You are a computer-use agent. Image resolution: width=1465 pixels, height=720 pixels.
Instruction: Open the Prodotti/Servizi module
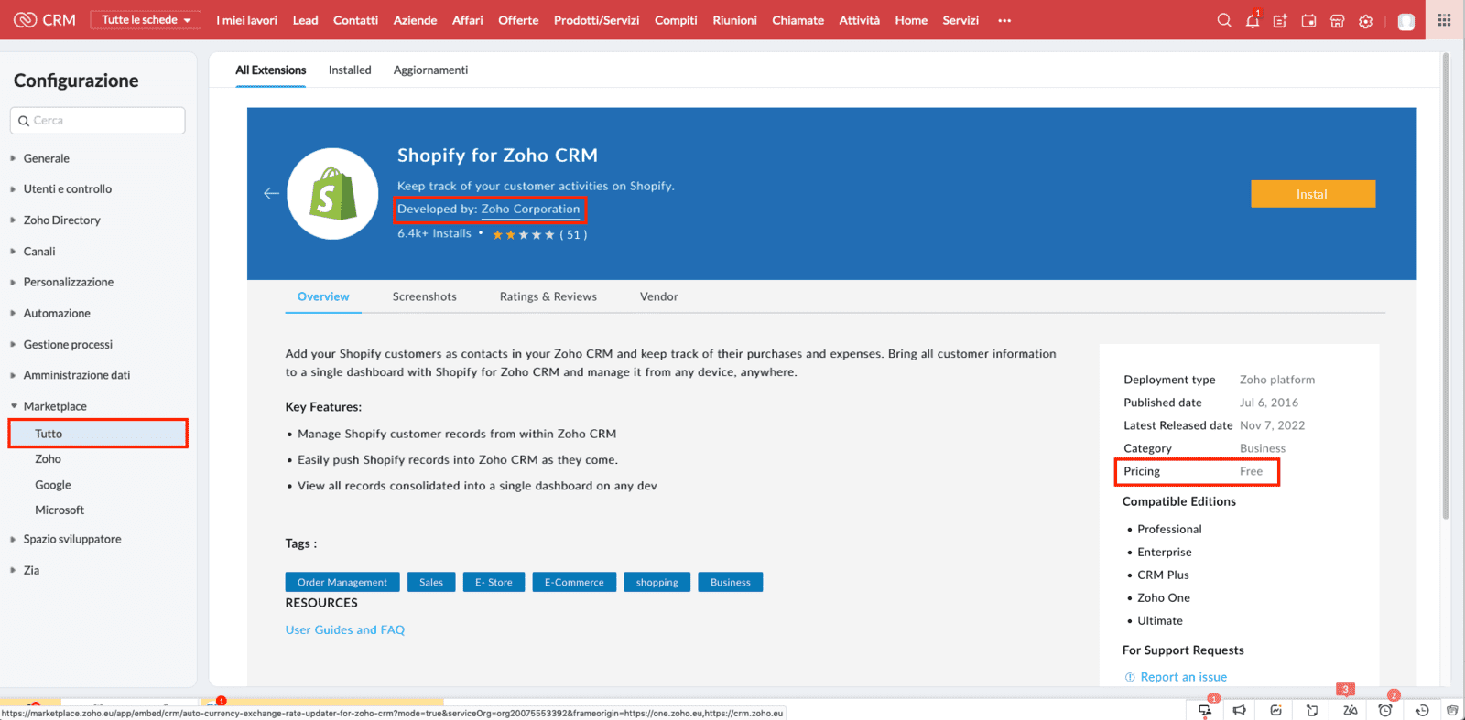coord(596,20)
